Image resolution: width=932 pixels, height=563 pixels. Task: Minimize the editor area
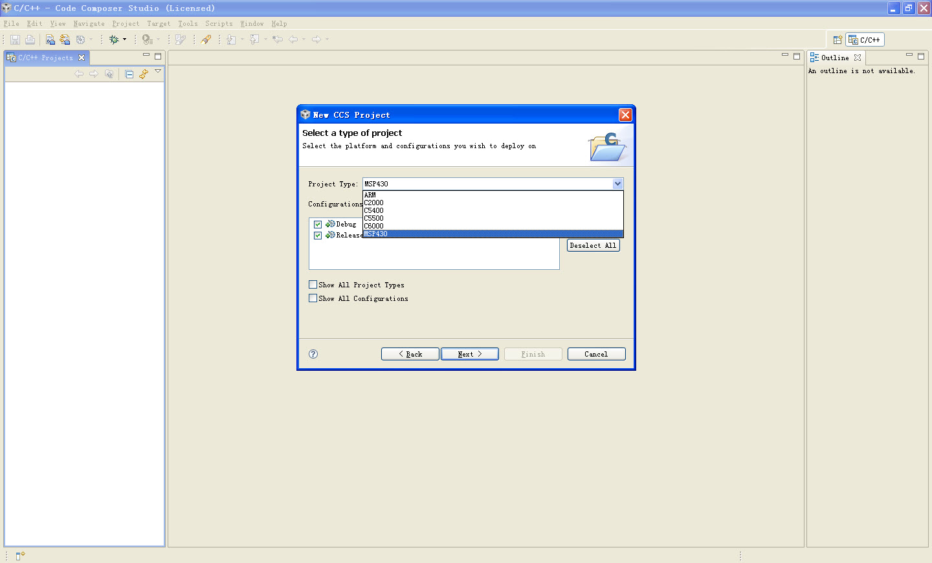click(785, 56)
